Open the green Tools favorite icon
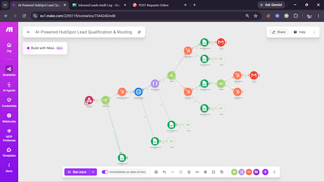324x182 pixels. (234, 172)
